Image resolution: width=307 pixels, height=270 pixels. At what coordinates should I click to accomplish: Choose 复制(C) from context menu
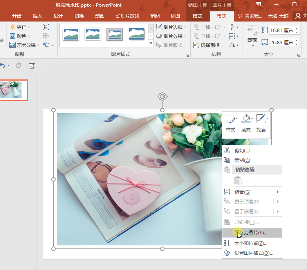pos(253,160)
